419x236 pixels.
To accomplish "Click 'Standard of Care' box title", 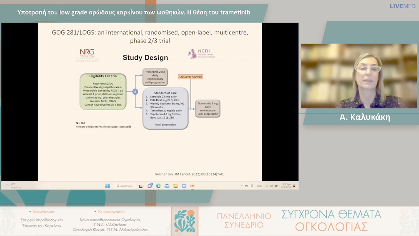I will click(165, 93).
